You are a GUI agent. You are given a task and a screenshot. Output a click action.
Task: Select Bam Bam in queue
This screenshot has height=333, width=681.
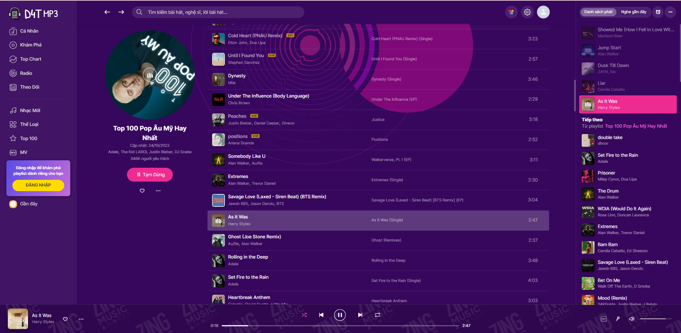[628, 248]
